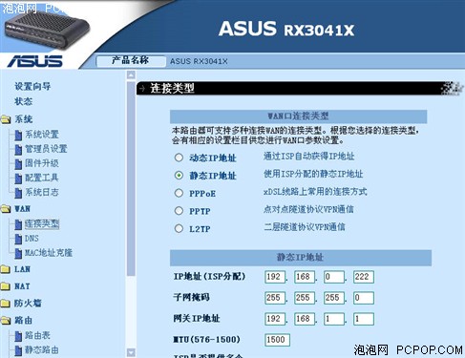Viewport: 465px width, 358px height.
Task: Expand the 路由 menu section
Action: click(23, 321)
